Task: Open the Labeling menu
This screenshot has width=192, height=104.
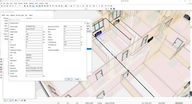Action: pos(31,3)
